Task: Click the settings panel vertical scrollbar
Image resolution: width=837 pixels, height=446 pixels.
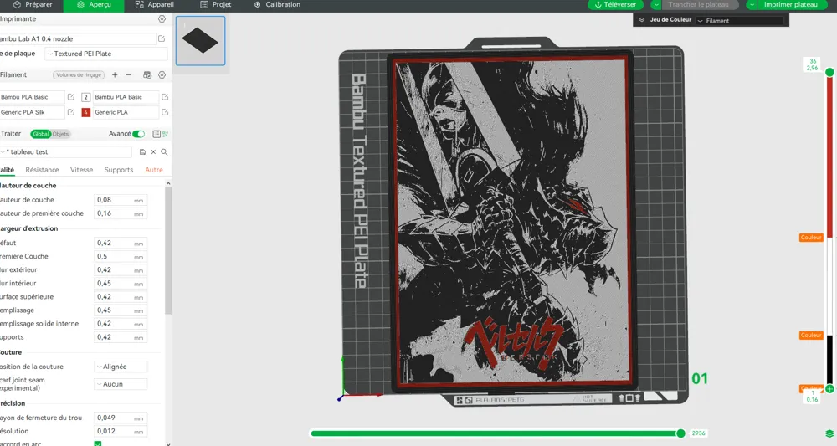Action: coord(168,251)
